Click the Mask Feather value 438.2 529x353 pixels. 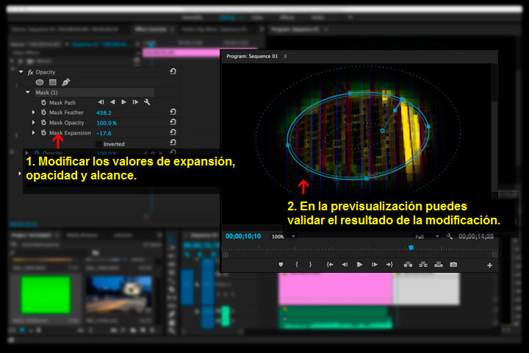pos(104,113)
